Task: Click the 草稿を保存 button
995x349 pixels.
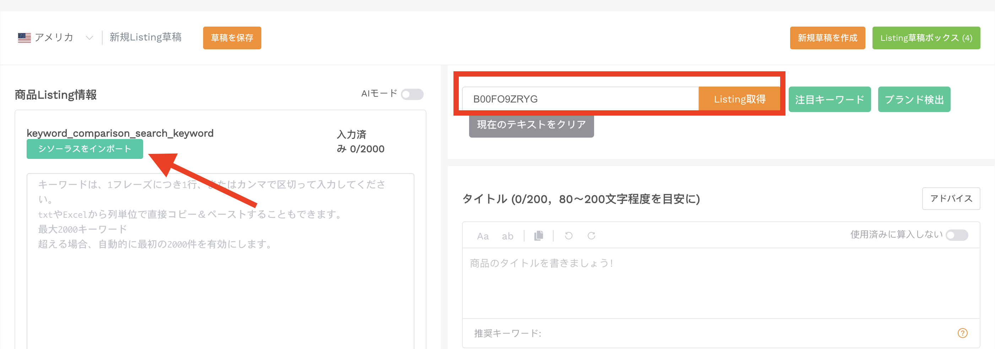Action: point(232,38)
